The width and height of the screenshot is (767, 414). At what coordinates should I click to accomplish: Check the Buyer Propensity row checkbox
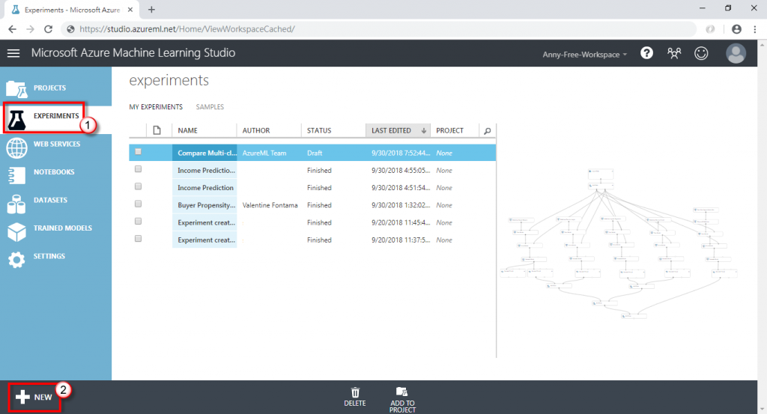[x=138, y=204]
